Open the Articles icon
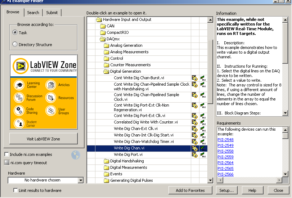Viewport: 292px width, 198px height. coord(51,85)
